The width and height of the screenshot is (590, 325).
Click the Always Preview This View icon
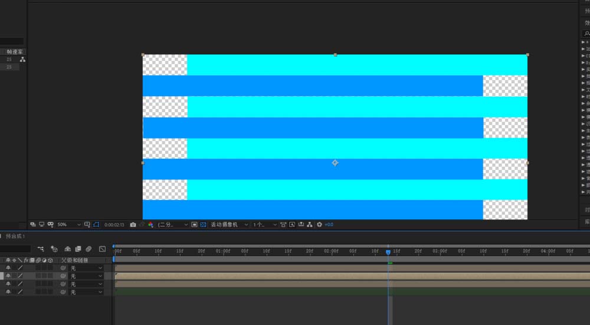(x=33, y=225)
